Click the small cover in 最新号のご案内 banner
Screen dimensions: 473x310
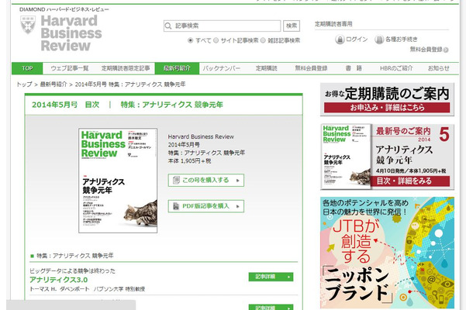tap(347, 157)
